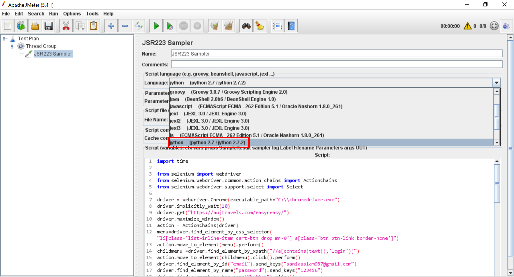Choose jexl language option
This screenshot has width=514, height=277.
(331, 114)
